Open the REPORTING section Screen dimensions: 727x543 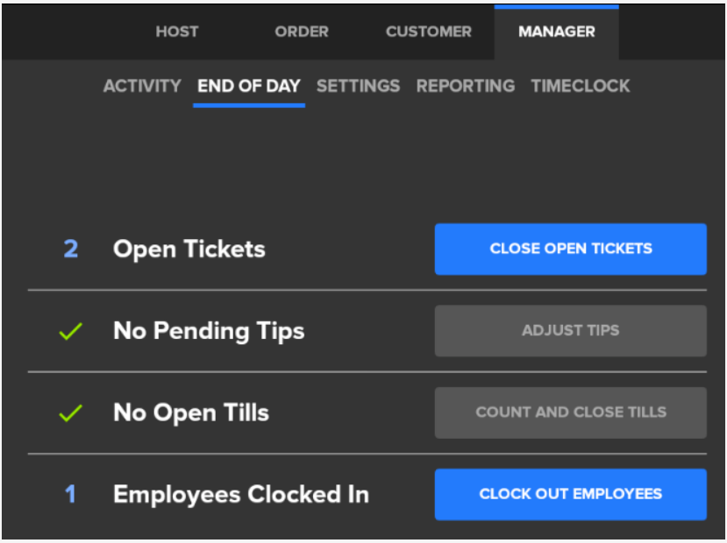[x=465, y=86]
